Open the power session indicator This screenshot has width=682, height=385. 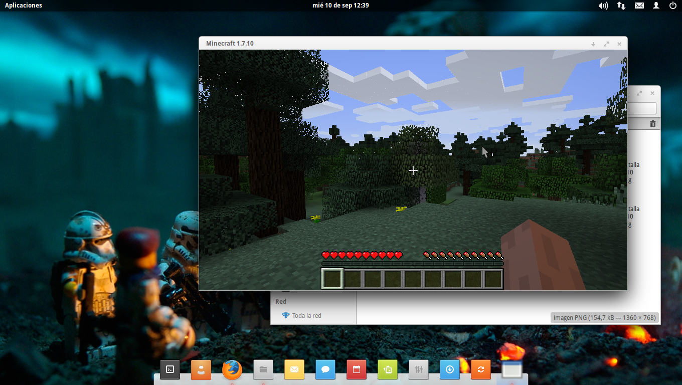coord(673,6)
